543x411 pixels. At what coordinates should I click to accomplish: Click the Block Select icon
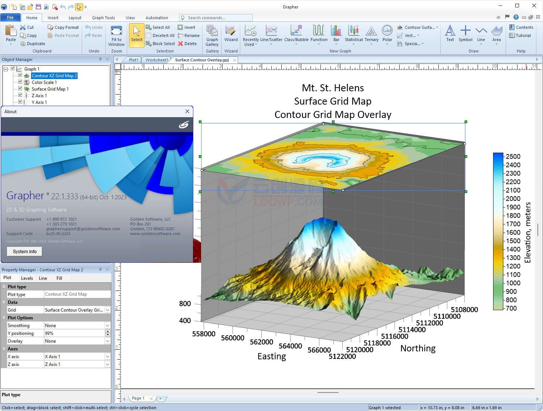point(149,44)
